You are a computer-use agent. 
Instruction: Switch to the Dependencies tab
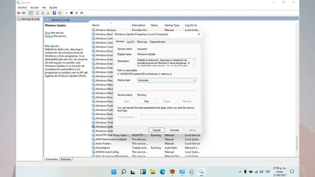click(x=157, y=42)
